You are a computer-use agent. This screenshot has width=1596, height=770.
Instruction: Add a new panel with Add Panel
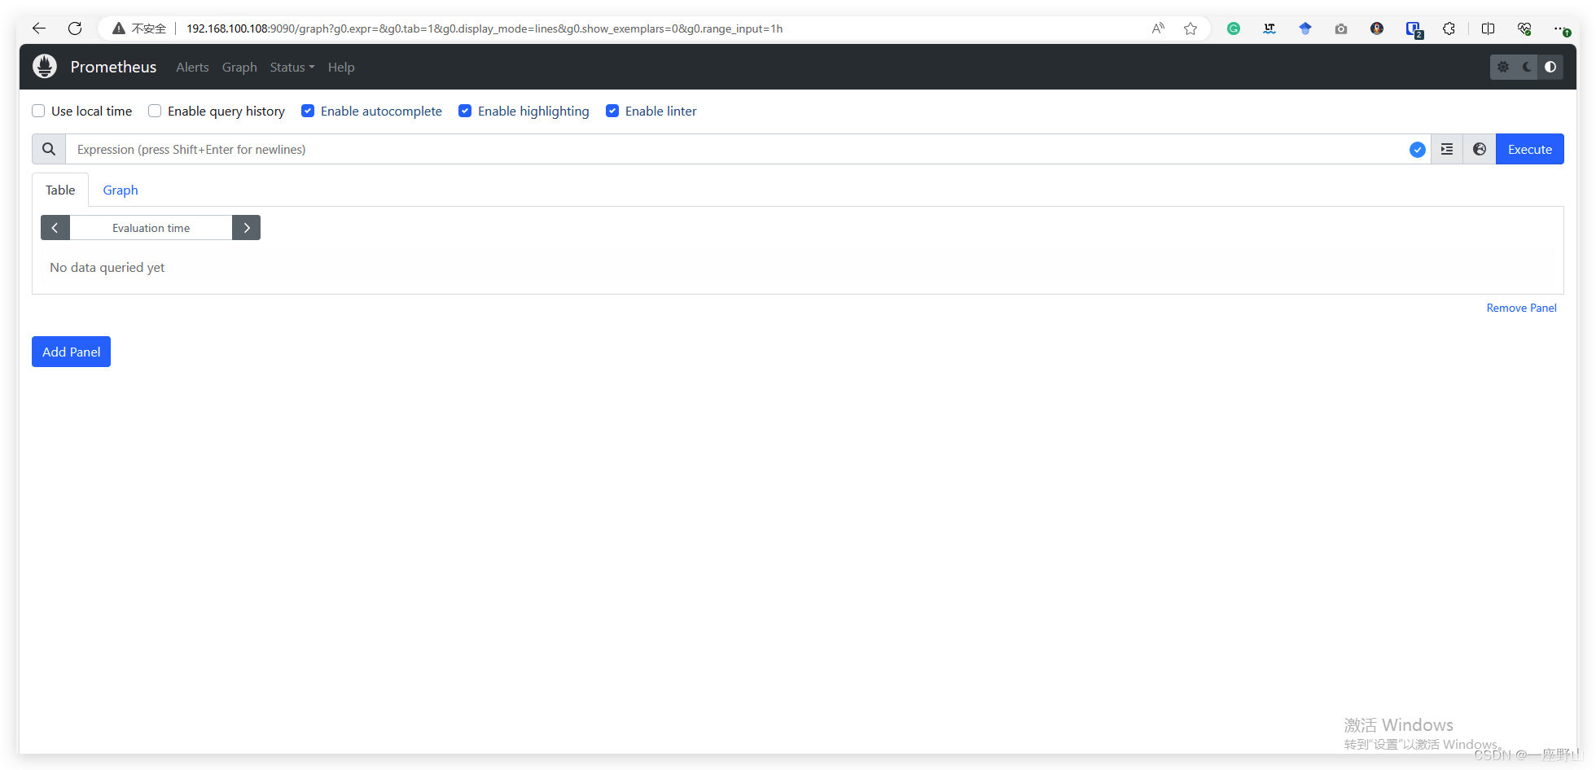71,352
